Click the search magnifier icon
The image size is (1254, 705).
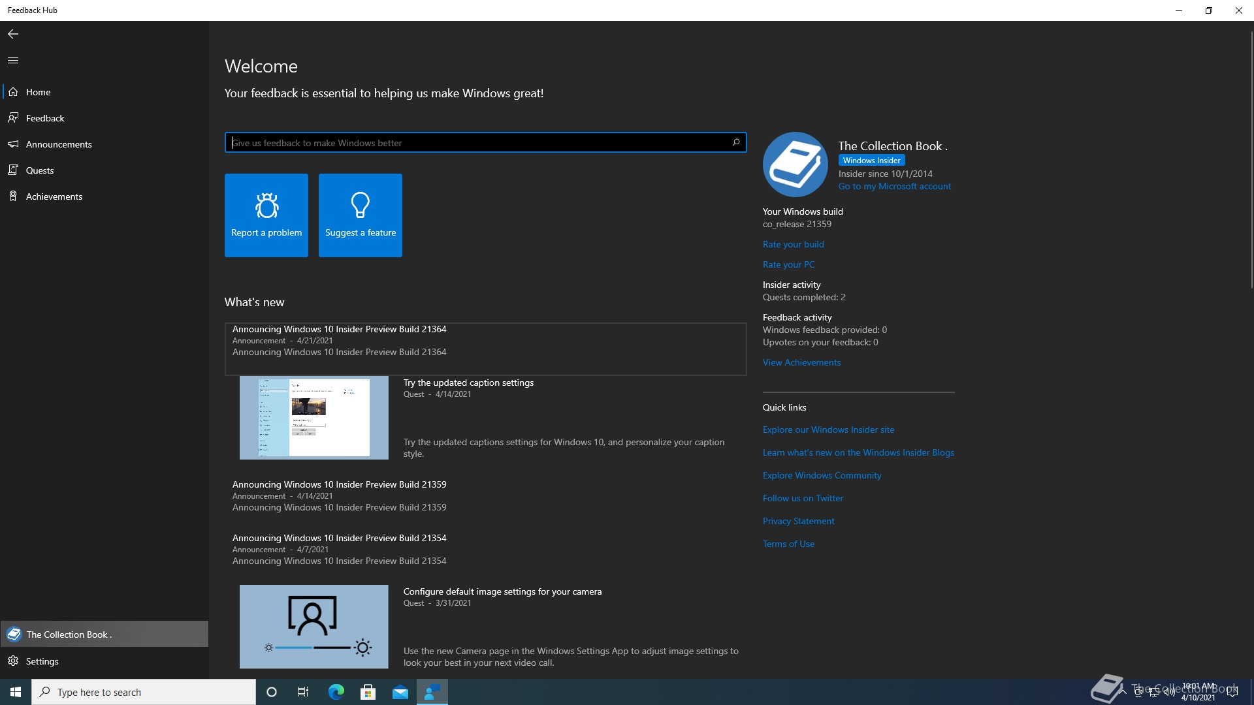(736, 142)
